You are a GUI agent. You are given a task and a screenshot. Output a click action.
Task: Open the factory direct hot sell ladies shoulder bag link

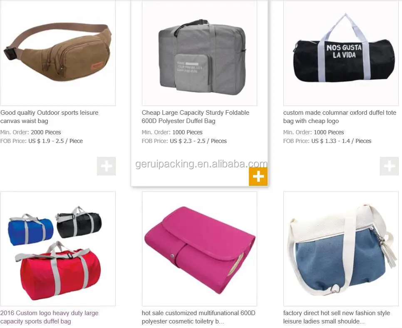(337, 317)
